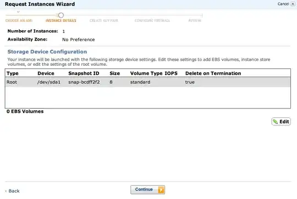Go Back to the previous step
The height and width of the screenshot is (199, 297).
tap(12, 191)
